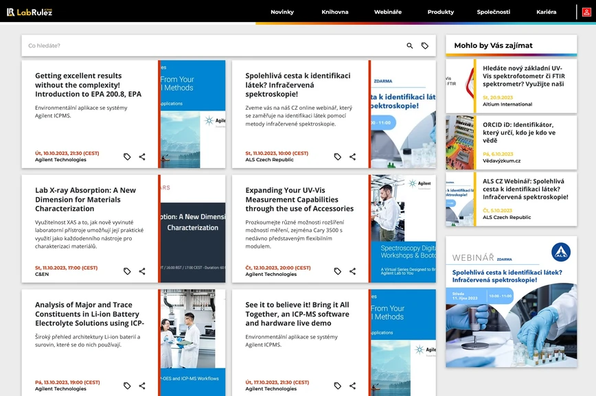This screenshot has height=396, width=596.
Task: Share the Expanding Your UV-Vis webinar
Action: (x=353, y=271)
